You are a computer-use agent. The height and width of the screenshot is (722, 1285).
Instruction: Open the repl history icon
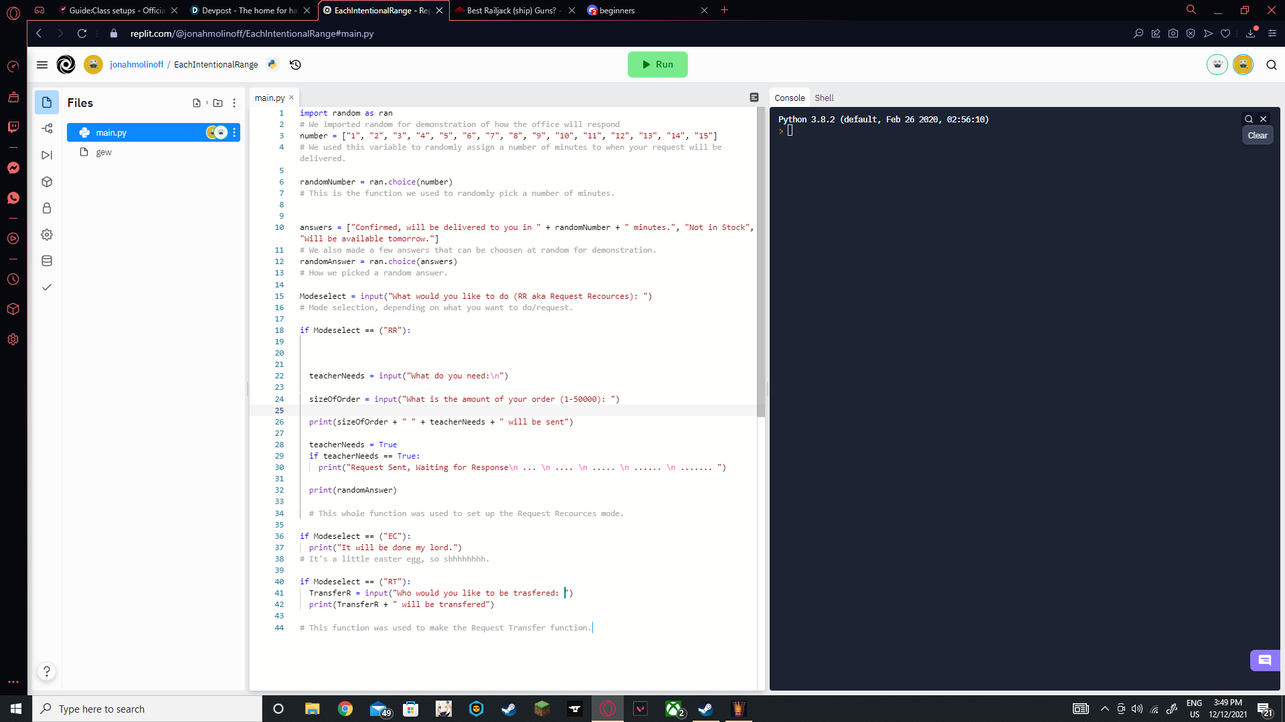point(295,65)
